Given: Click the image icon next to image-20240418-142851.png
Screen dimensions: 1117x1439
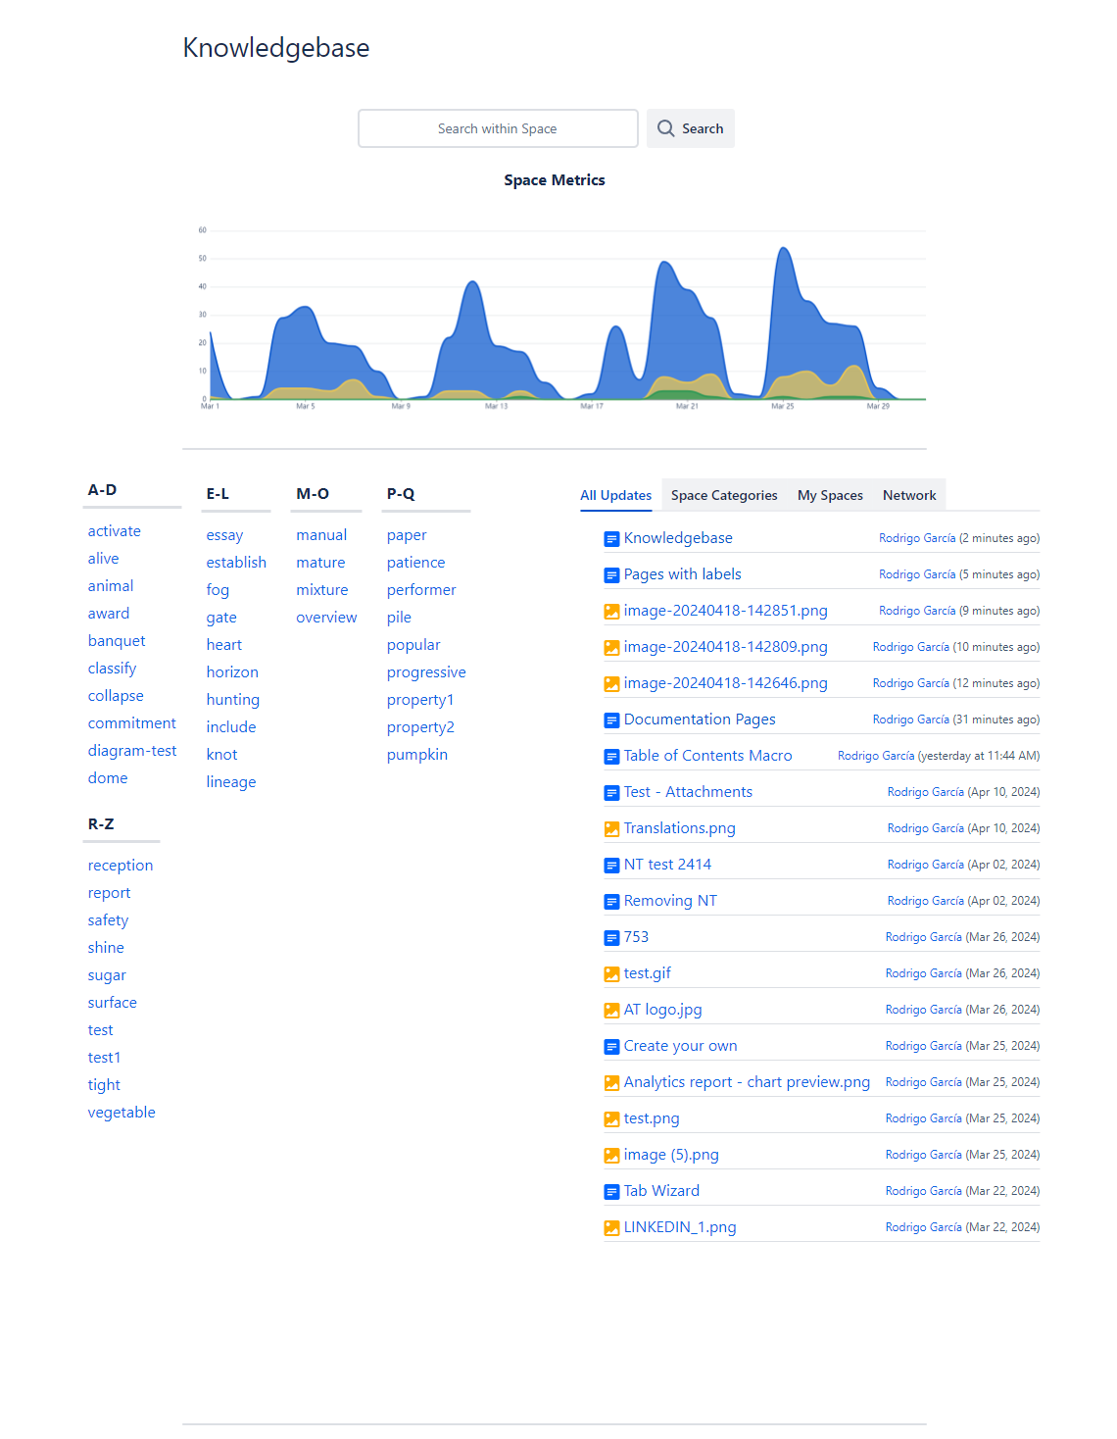Looking at the screenshot, I should pyautogui.click(x=611, y=612).
